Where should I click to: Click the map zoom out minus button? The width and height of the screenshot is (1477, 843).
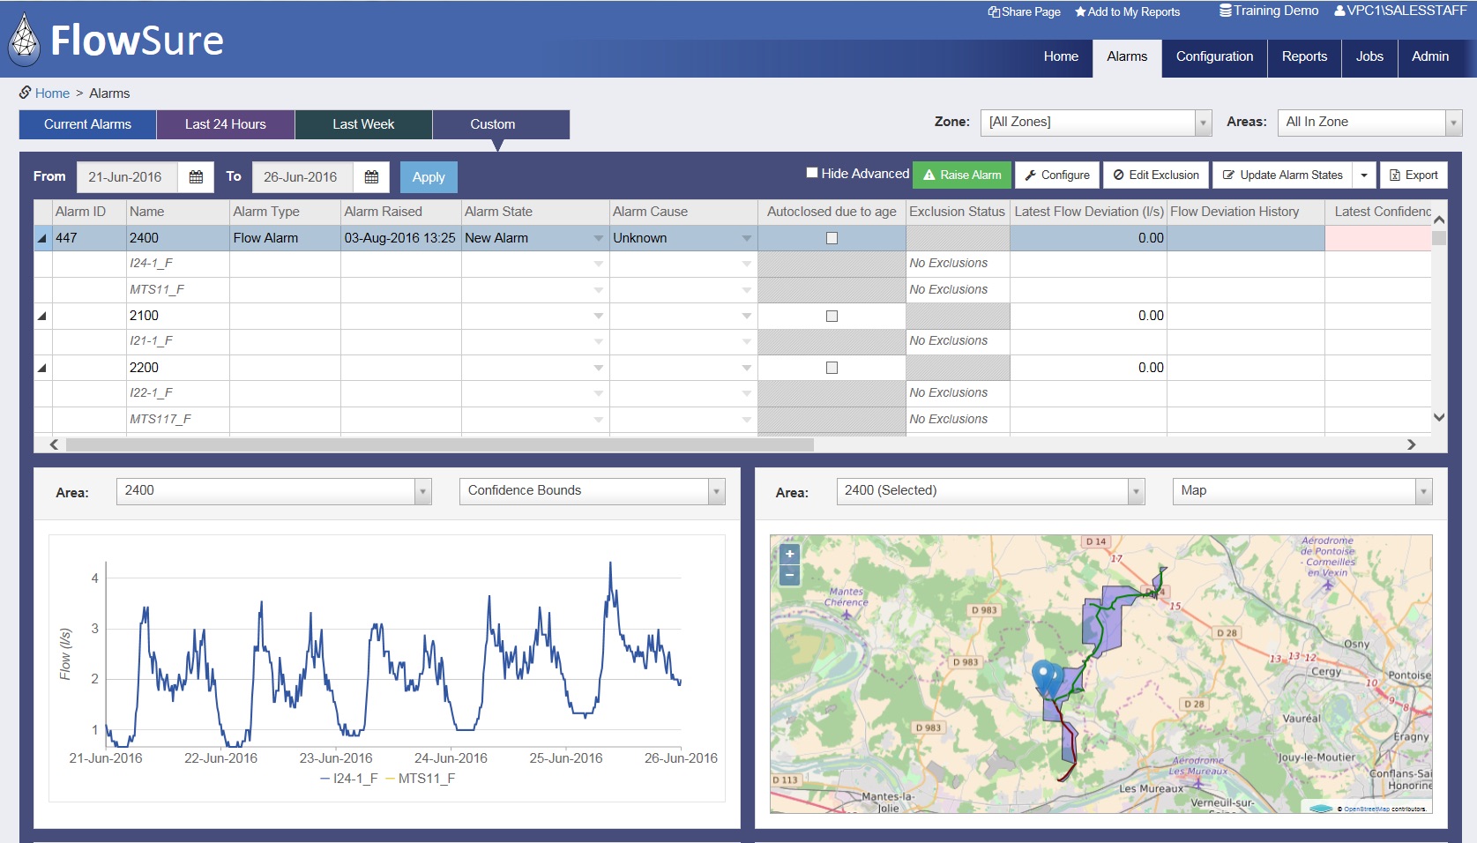[789, 575]
